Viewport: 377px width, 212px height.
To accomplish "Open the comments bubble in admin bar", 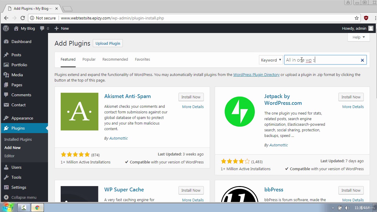I will pos(42,28).
